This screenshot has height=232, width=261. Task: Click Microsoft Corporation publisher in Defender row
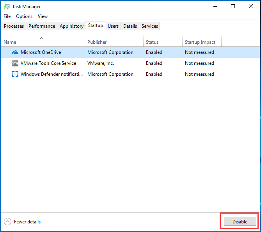click(x=110, y=74)
